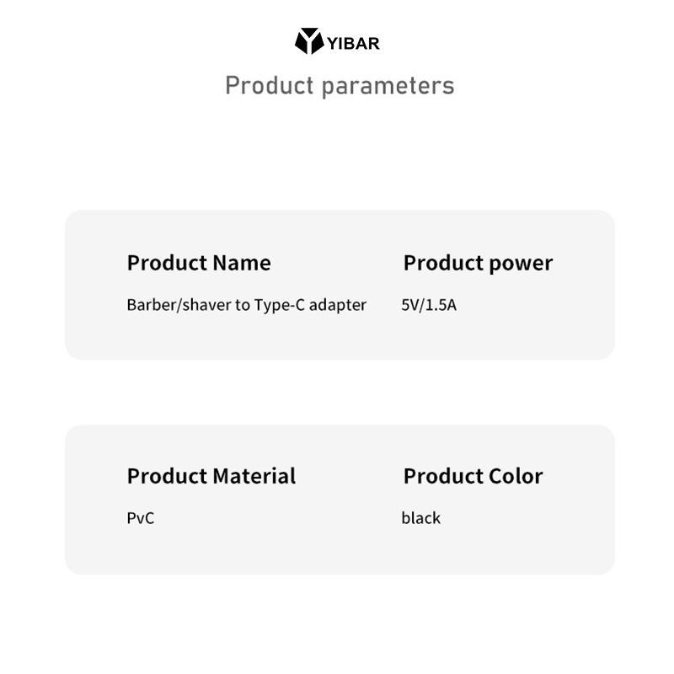Click the word "adapter" in the product name
This screenshot has width=674, height=674.
pos(338,305)
